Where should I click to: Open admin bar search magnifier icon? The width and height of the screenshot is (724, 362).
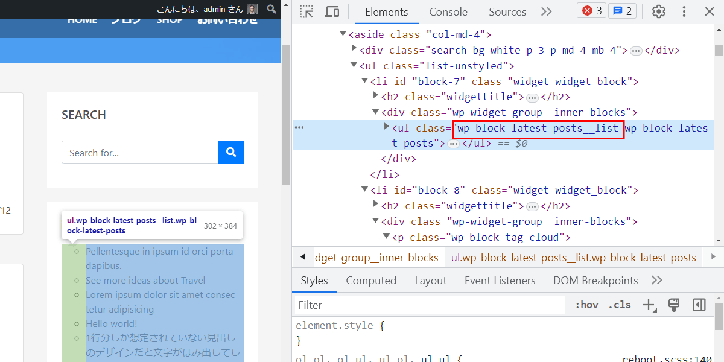point(271,9)
